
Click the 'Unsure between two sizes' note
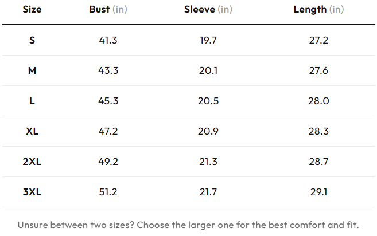coord(188,225)
